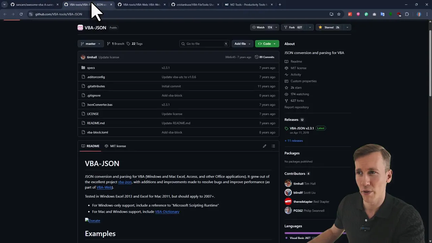The height and width of the screenshot is (243, 432).
Task: Click the Donate image link
Action: 92,221
